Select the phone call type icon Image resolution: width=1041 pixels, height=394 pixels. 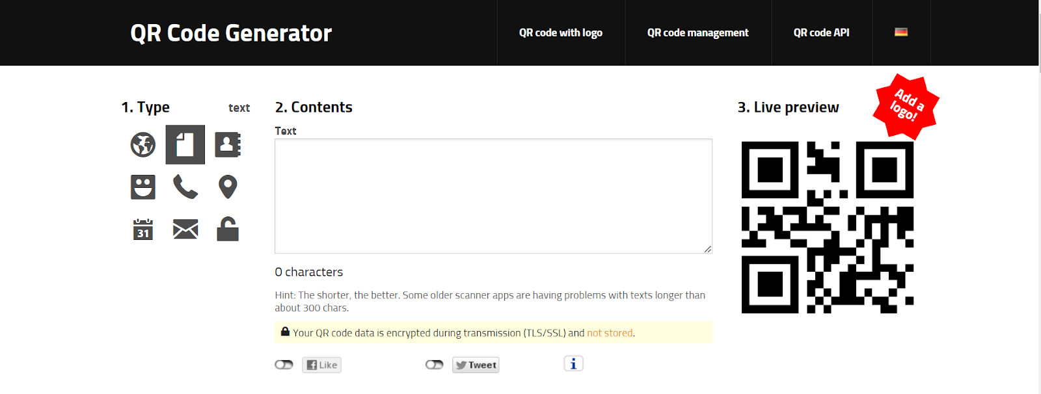point(185,187)
